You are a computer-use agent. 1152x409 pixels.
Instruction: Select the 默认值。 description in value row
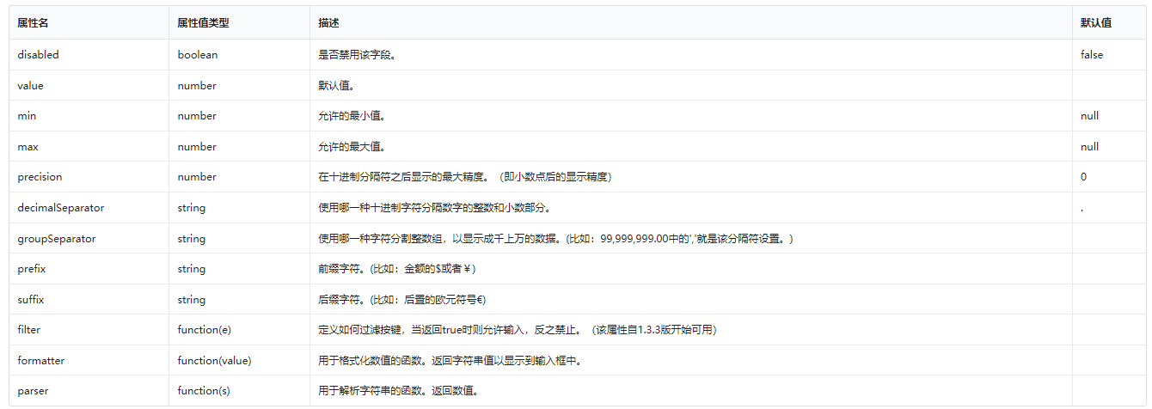coord(336,85)
